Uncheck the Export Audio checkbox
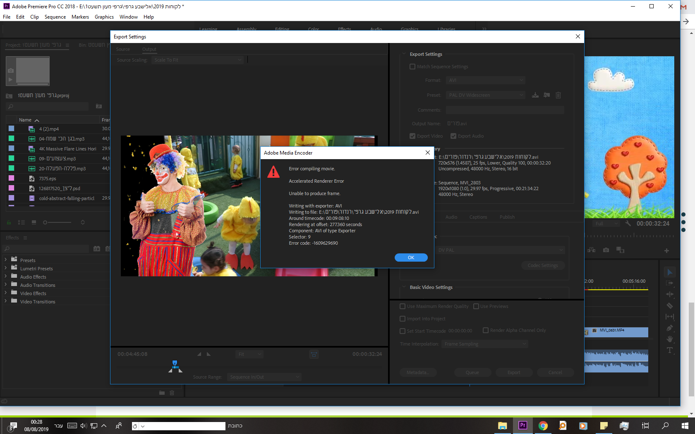This screenshot has height=434, width=695. (453, 136)
